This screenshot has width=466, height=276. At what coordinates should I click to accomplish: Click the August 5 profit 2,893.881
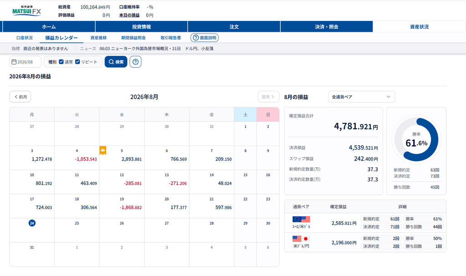[x=132, y=159]
